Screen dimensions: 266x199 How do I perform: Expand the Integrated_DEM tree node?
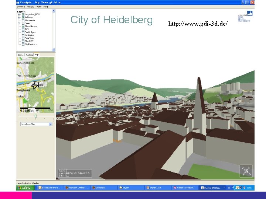click(19, 14)
